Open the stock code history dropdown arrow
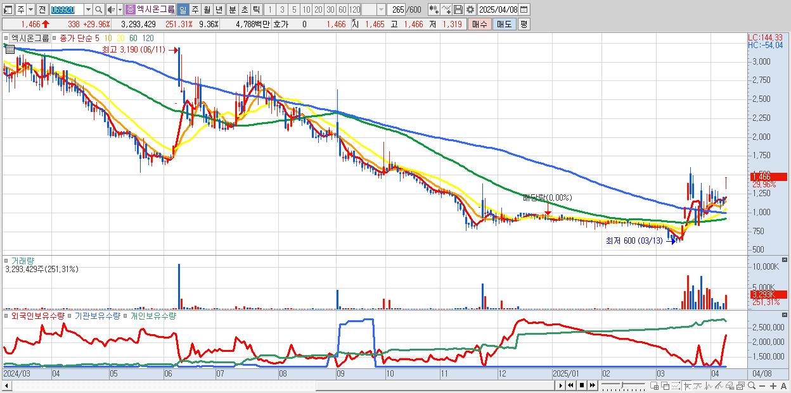Screen dimensions: 791x393 88,9
